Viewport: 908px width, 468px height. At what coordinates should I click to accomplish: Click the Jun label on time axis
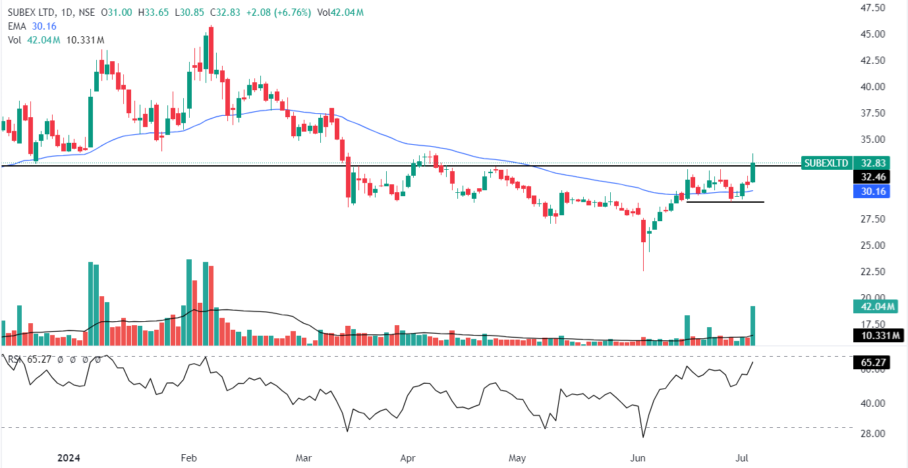coord(638,457)
